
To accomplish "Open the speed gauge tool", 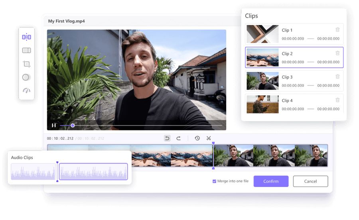I will [x=26, y=90].
